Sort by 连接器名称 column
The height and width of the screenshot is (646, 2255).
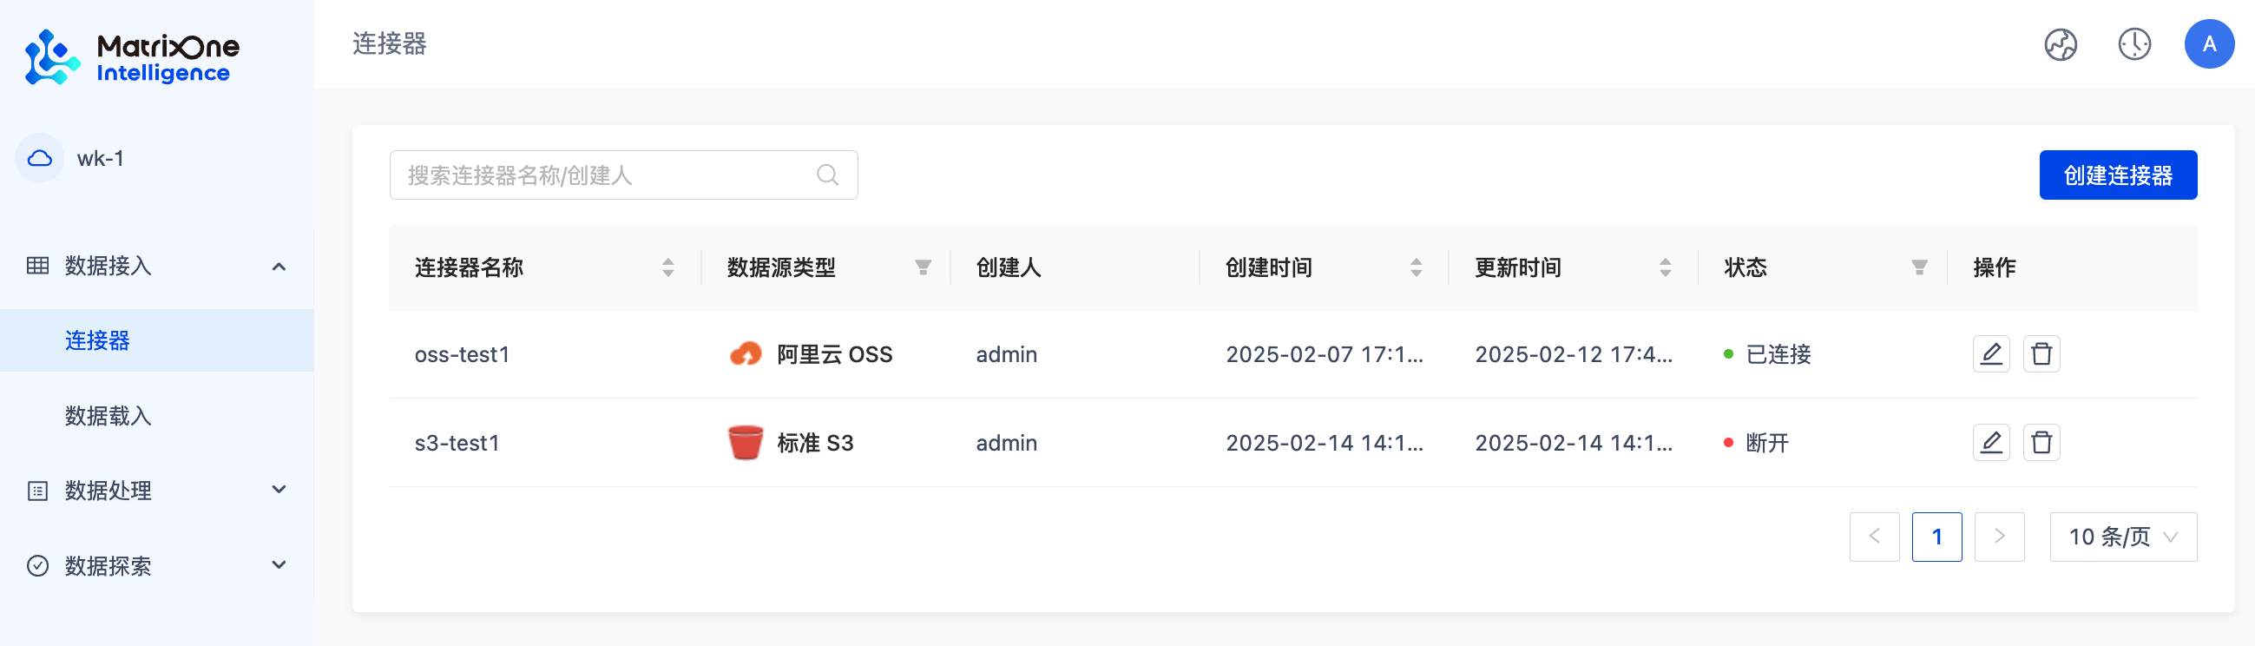coord(668,267)
